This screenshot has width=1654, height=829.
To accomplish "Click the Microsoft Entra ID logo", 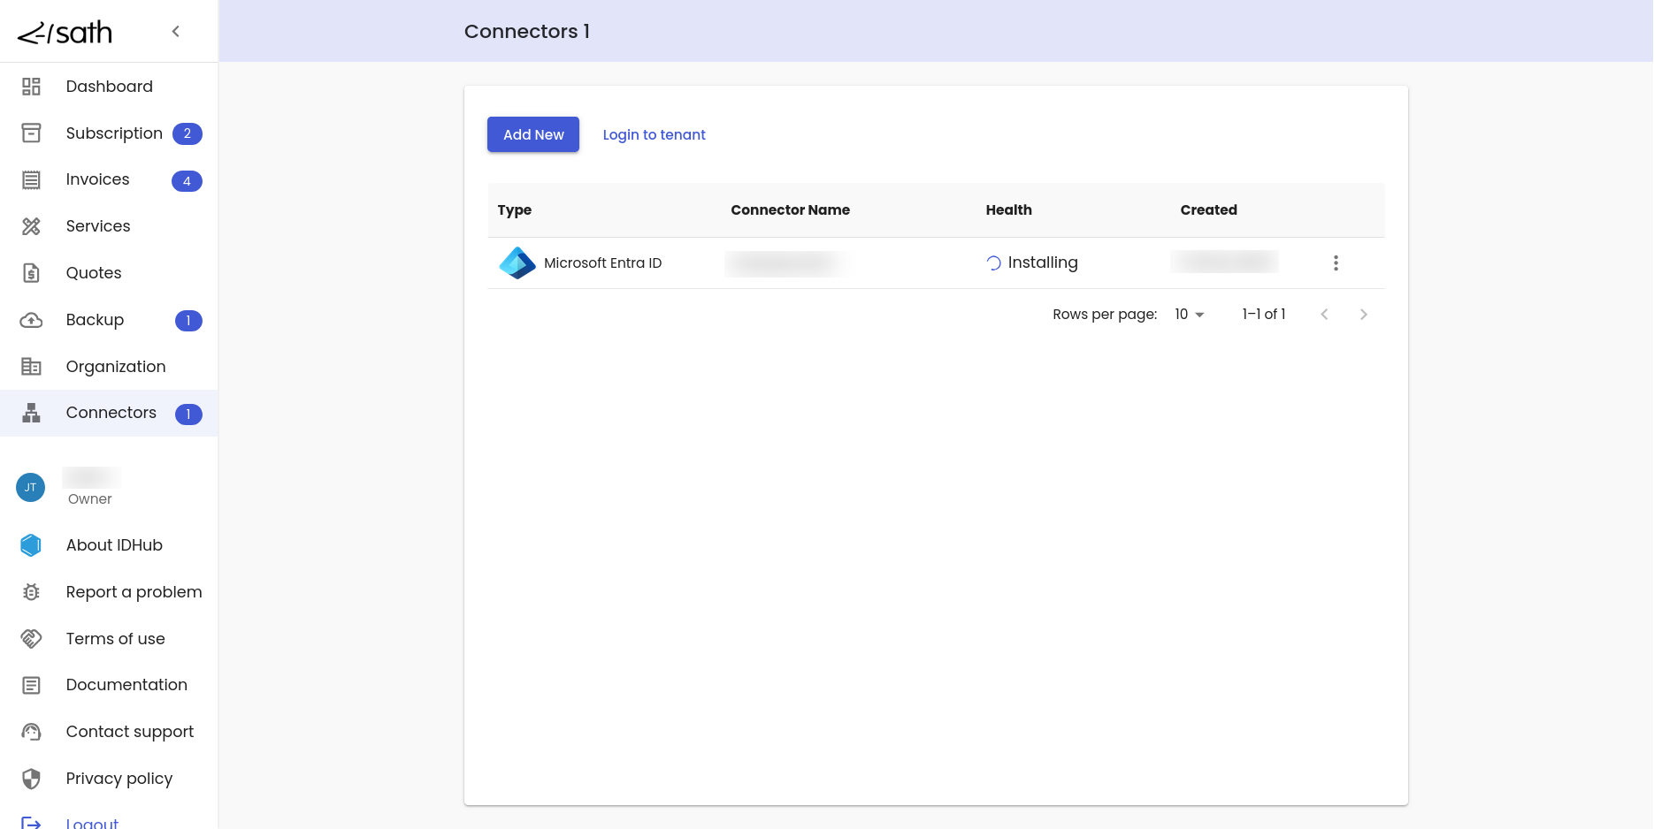I will point(517,263).
